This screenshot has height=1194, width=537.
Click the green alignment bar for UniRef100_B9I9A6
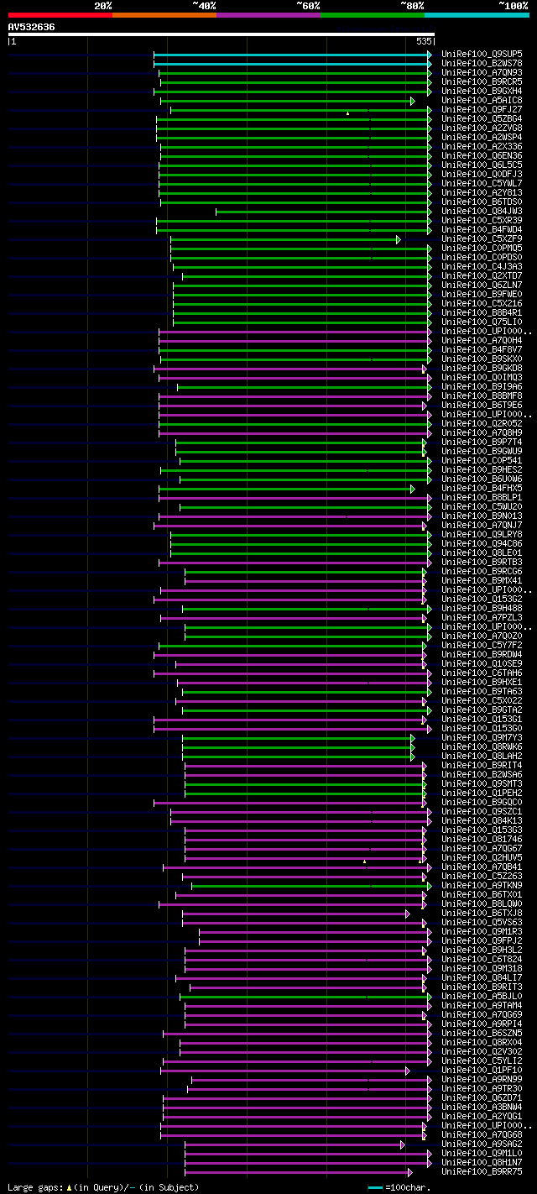[305, 387]
